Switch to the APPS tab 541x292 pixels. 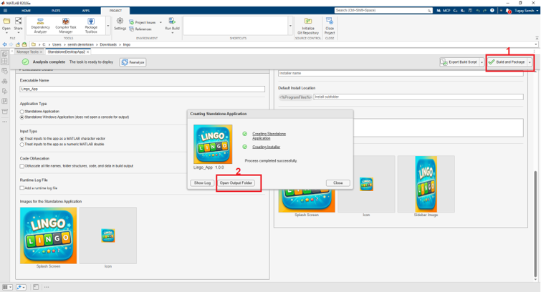tap(85, 11)
